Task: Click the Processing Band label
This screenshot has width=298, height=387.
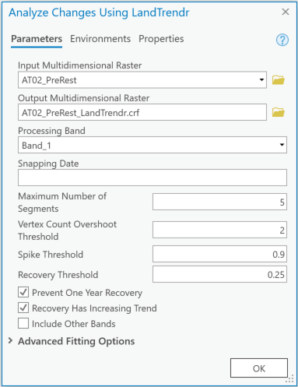Action: 51,131
